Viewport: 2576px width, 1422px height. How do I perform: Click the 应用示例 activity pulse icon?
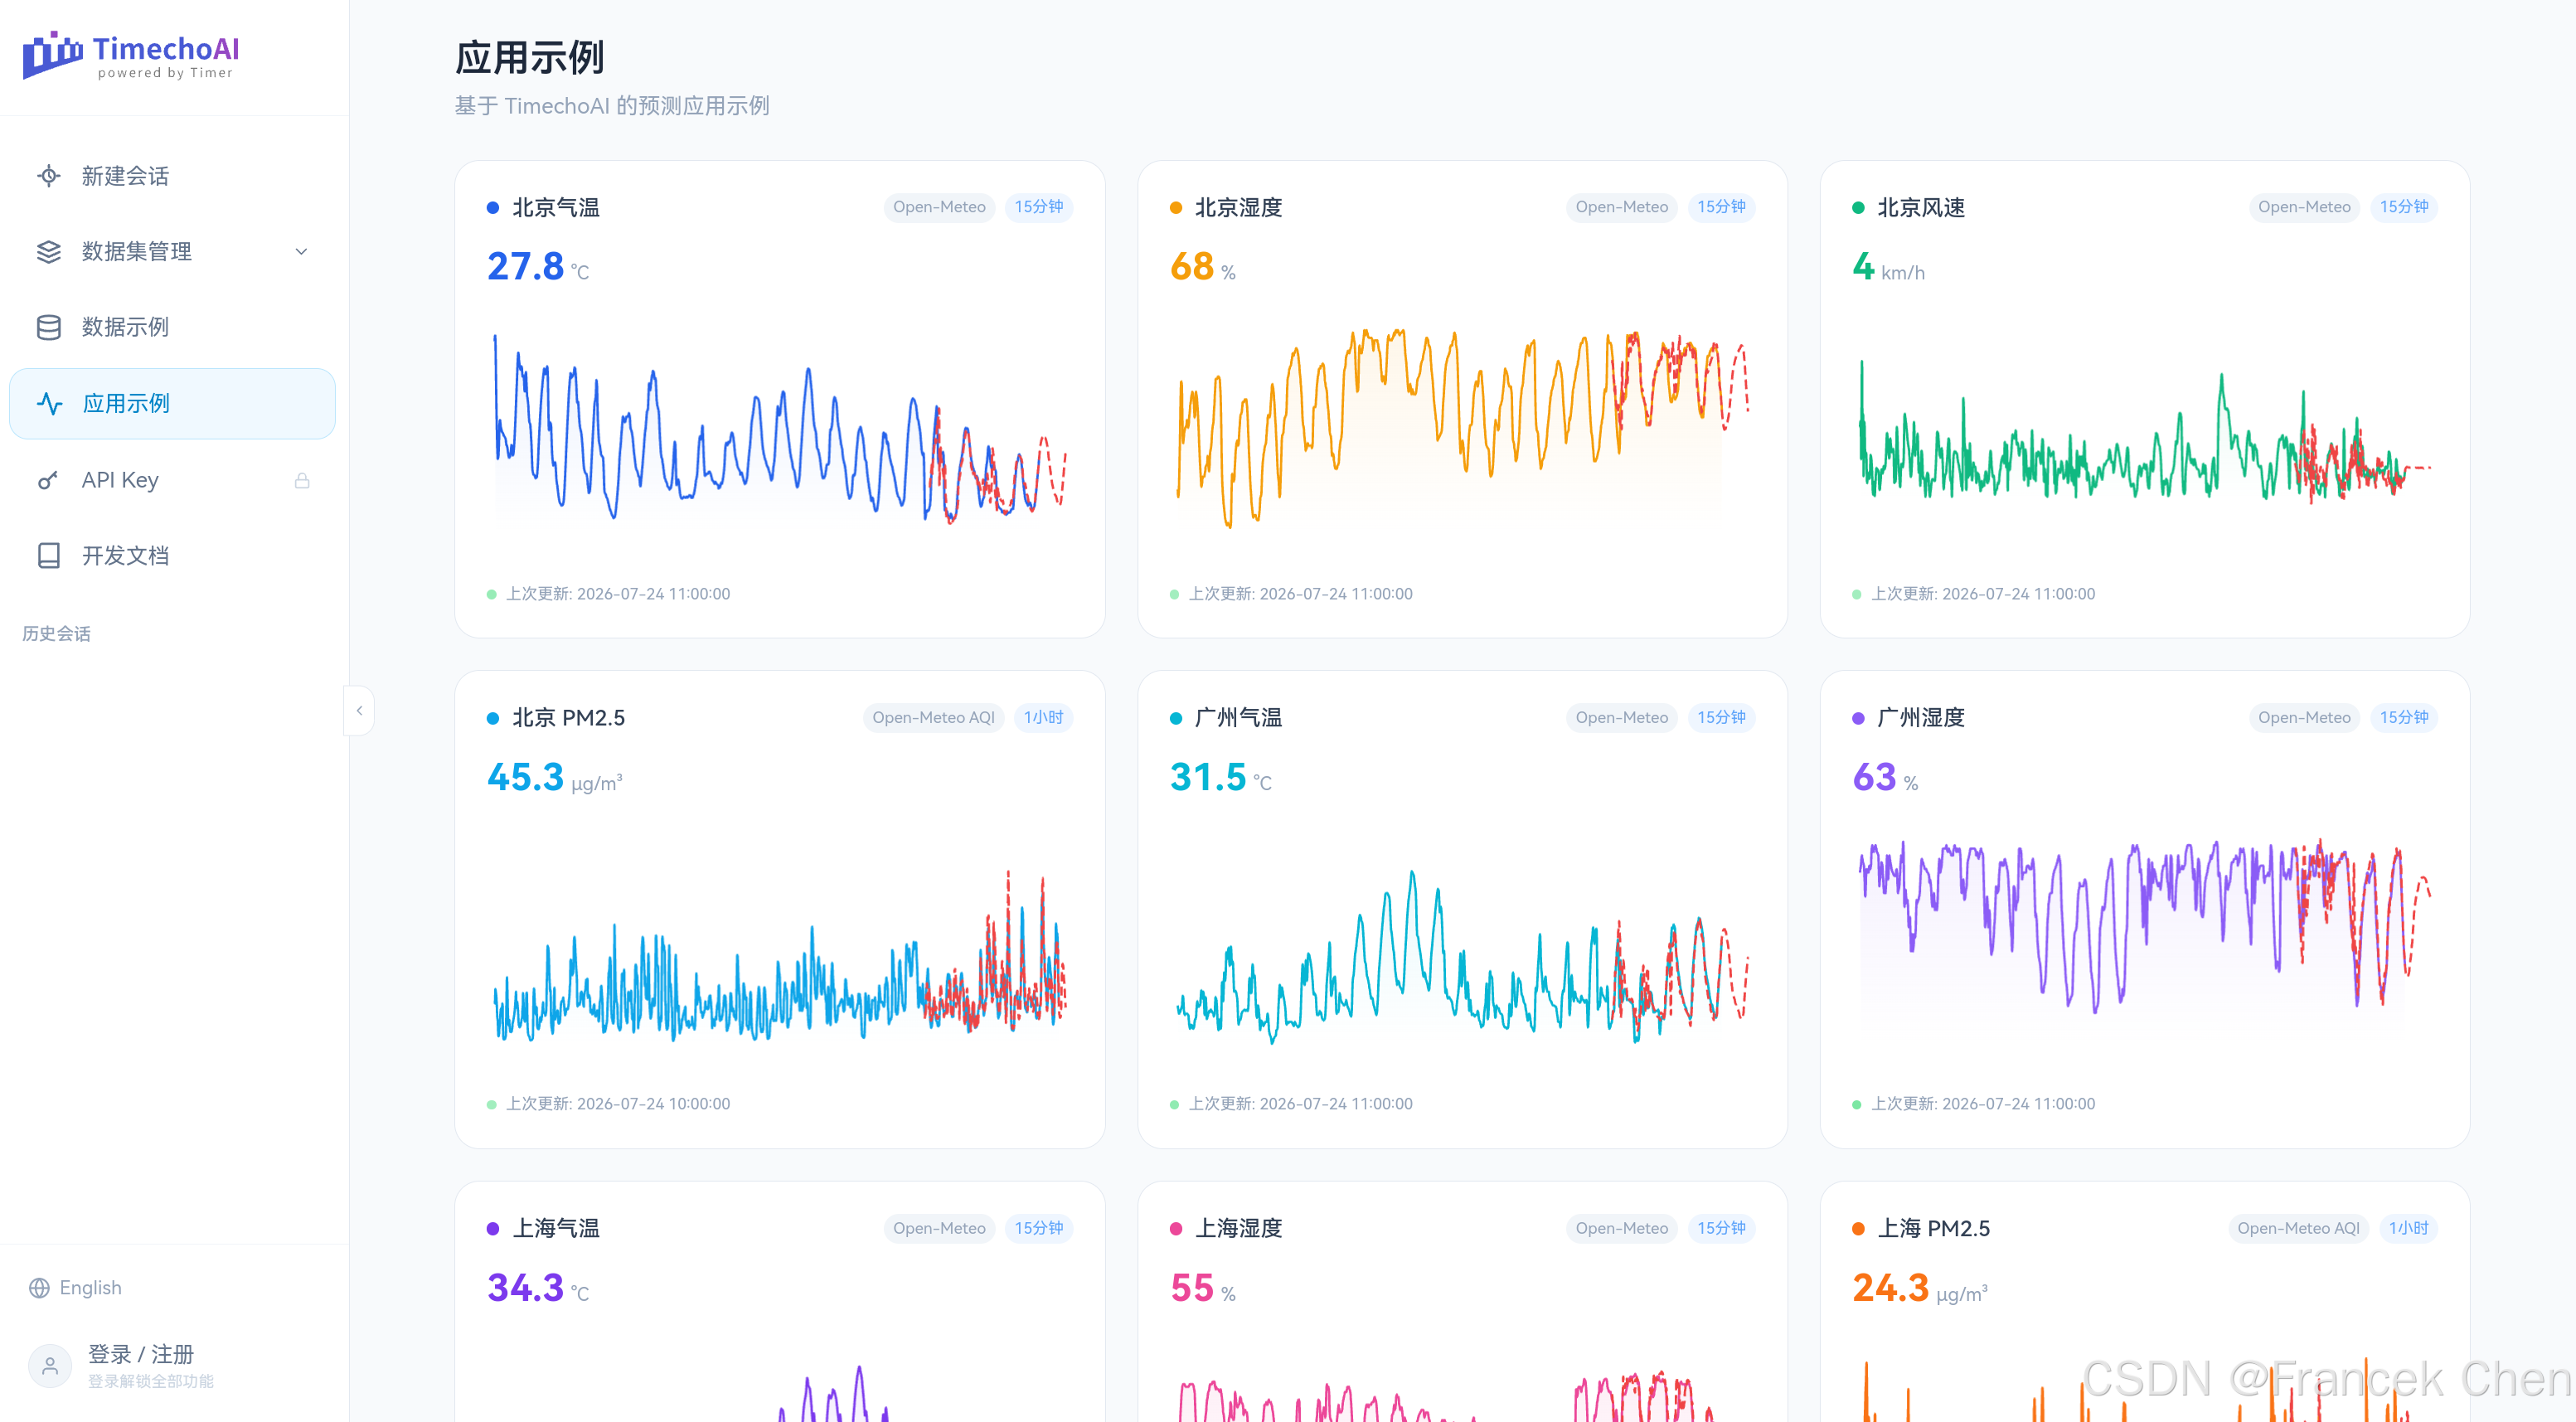pyautogui.click(x=49, y=404)
